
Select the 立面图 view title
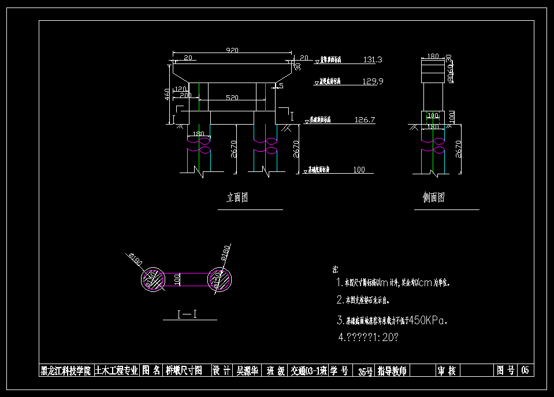pos(237,197)
